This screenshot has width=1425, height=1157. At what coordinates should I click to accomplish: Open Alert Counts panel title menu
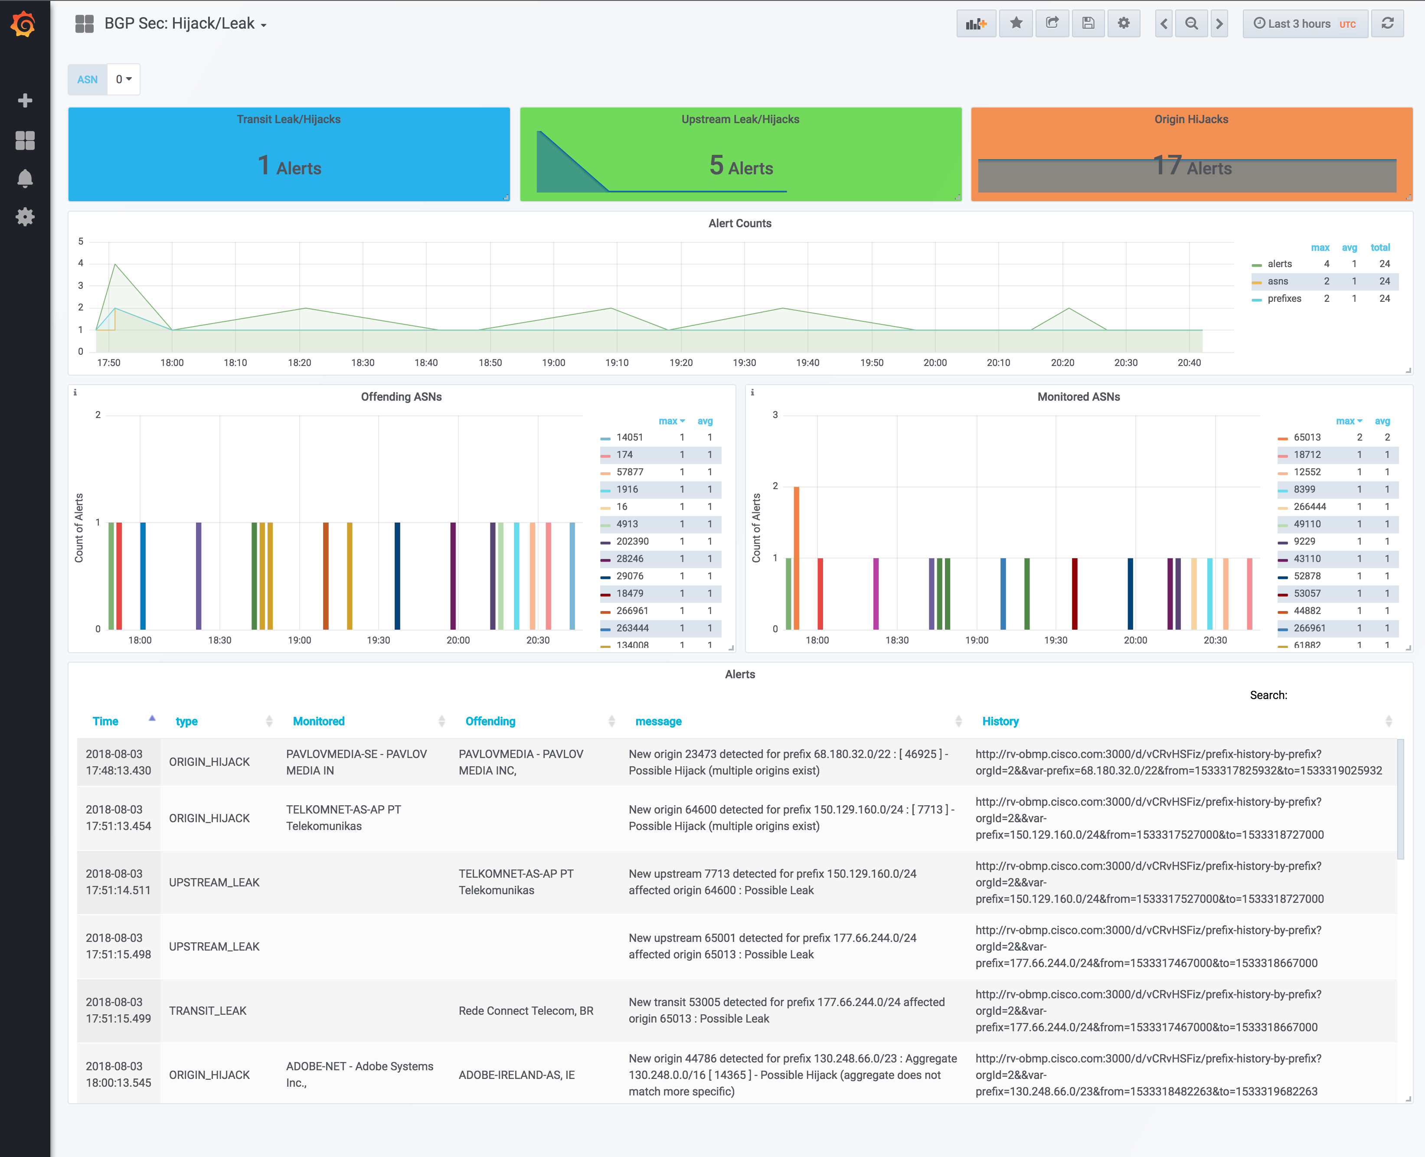pos(740,223)
